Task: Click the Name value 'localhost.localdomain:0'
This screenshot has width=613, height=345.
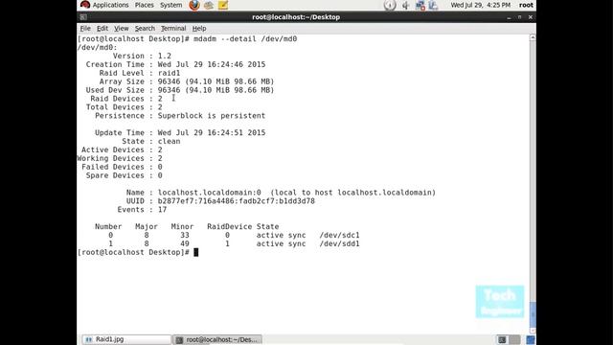Action: click(x=209, y=193)
